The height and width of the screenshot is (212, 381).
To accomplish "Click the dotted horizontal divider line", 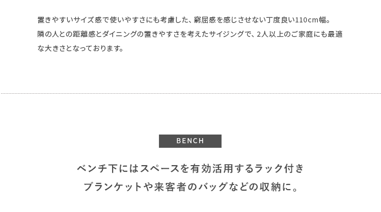I will point(190,94).
